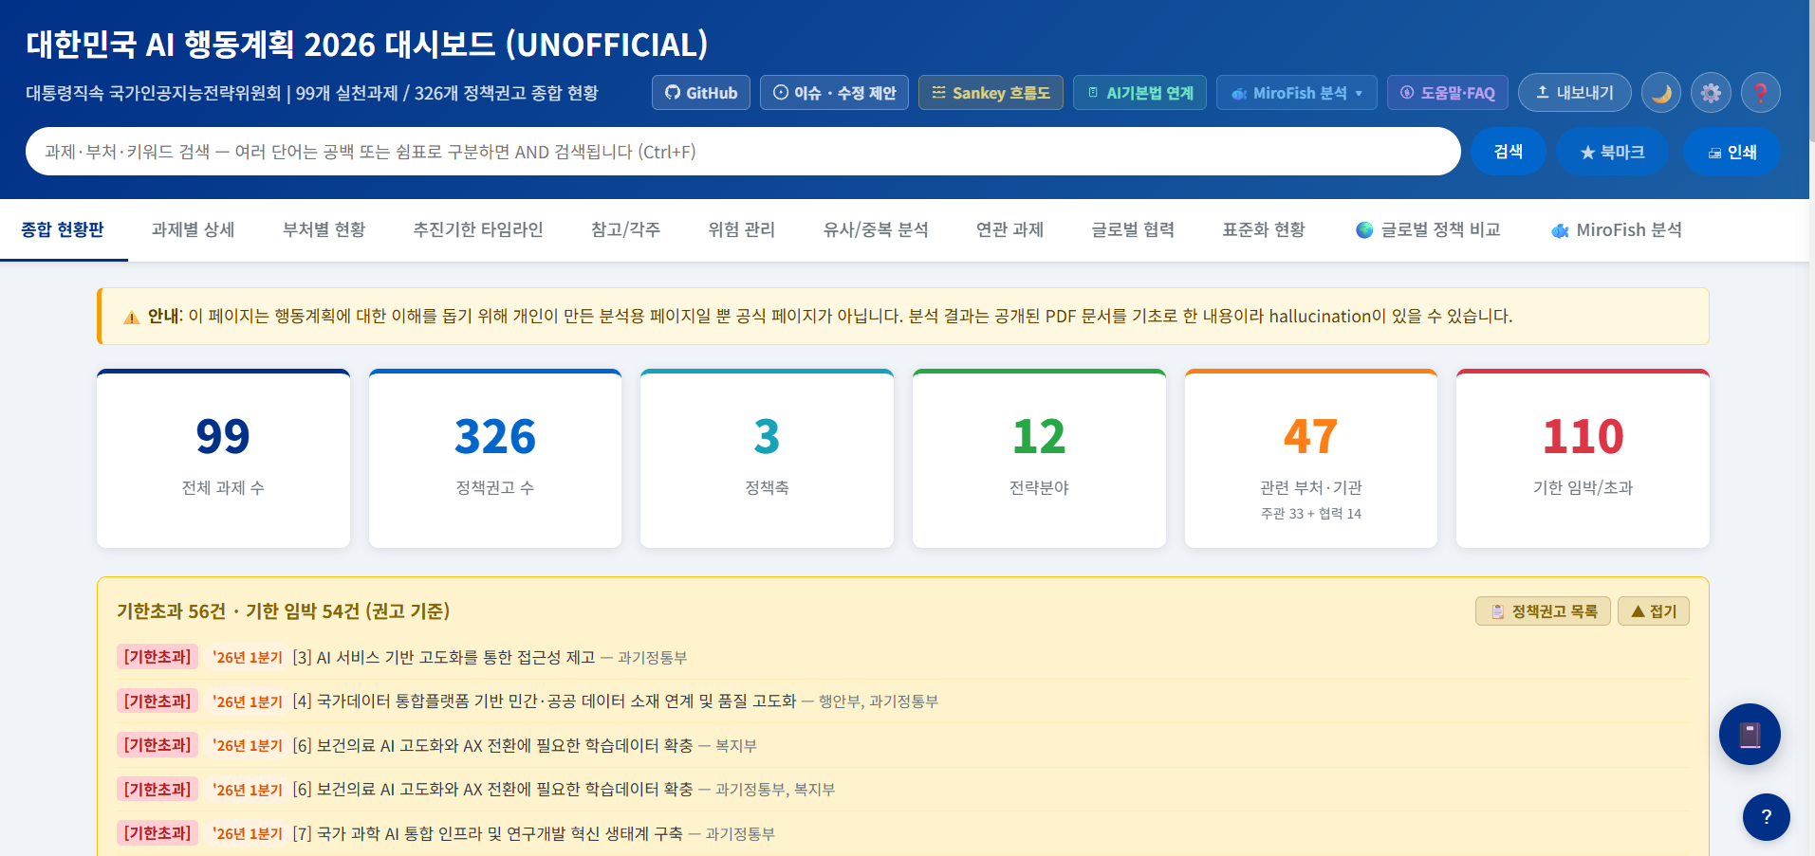This screenshot has height=856, width=1815.
Task: Switch to 연관 과제 tab
Action: pyautogui.click(x=1009, y=229)
